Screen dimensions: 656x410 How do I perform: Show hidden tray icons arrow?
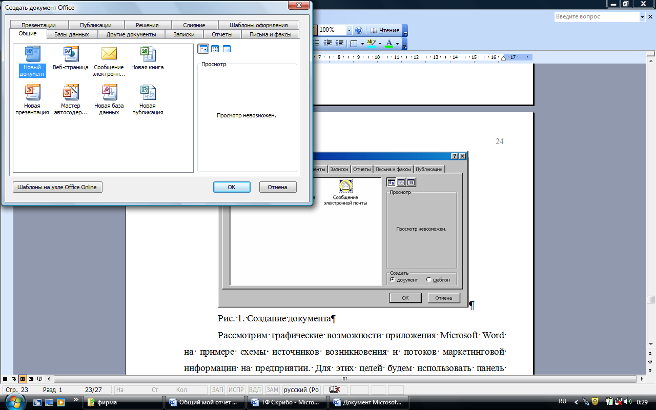[577, 402]
